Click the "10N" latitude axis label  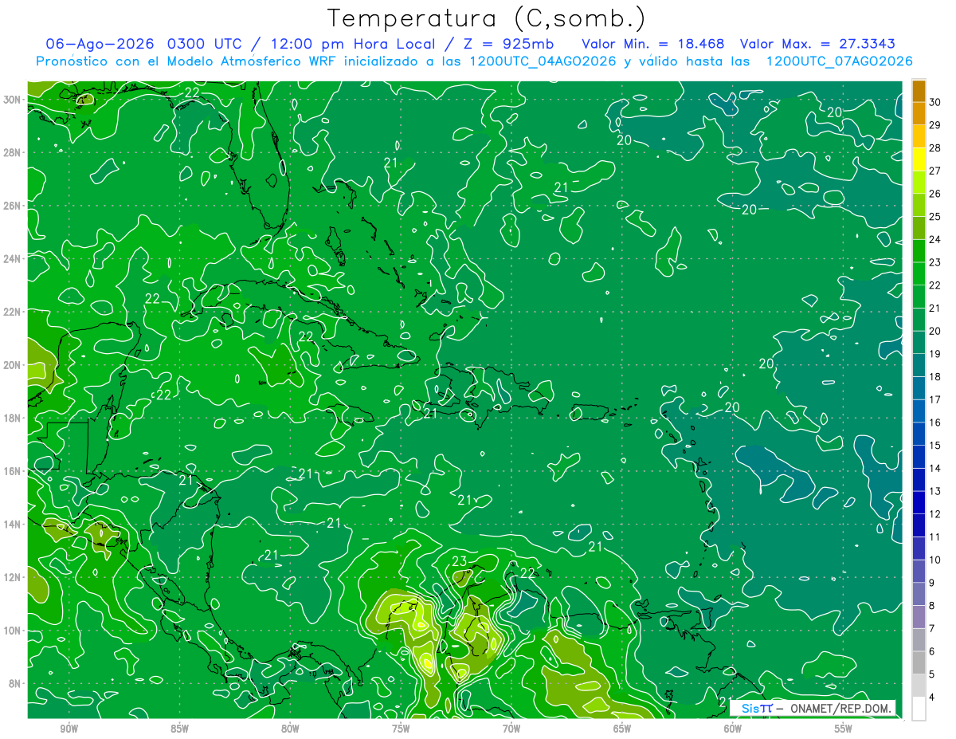(11, 631)
